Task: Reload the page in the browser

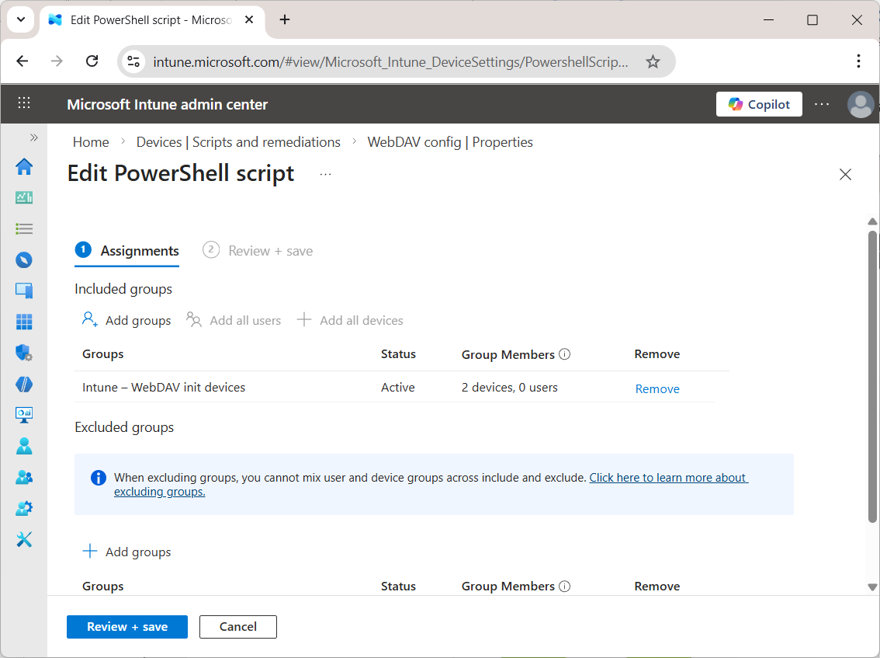Action: (92, 60)
